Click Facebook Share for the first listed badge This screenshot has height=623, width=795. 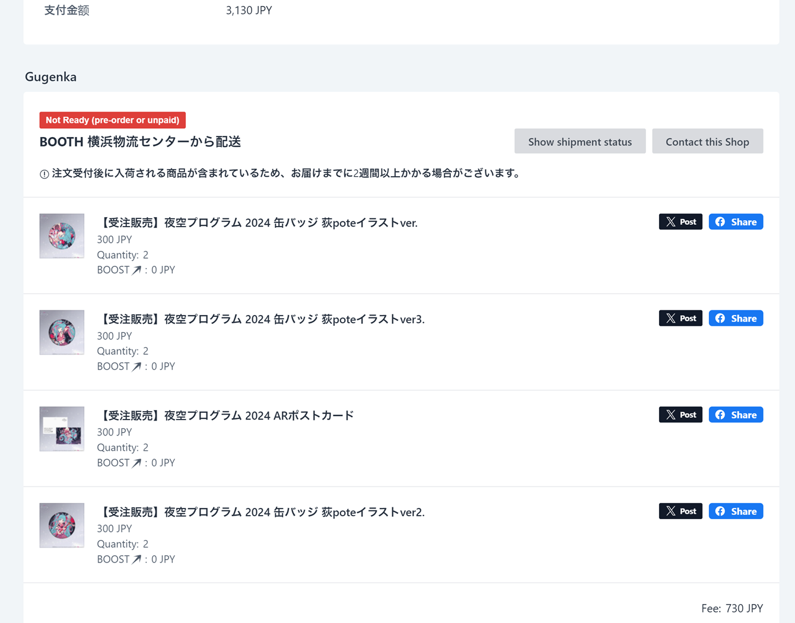pyautogui.click(x=735, y=222)
